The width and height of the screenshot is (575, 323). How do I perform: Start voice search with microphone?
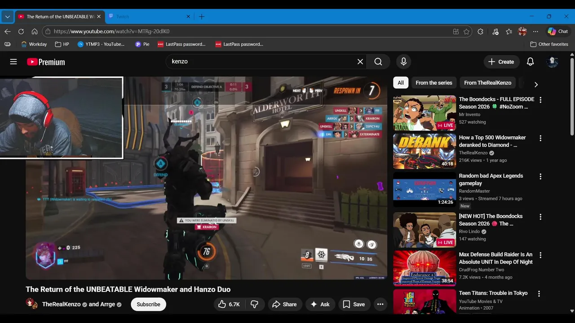[403, 62]
